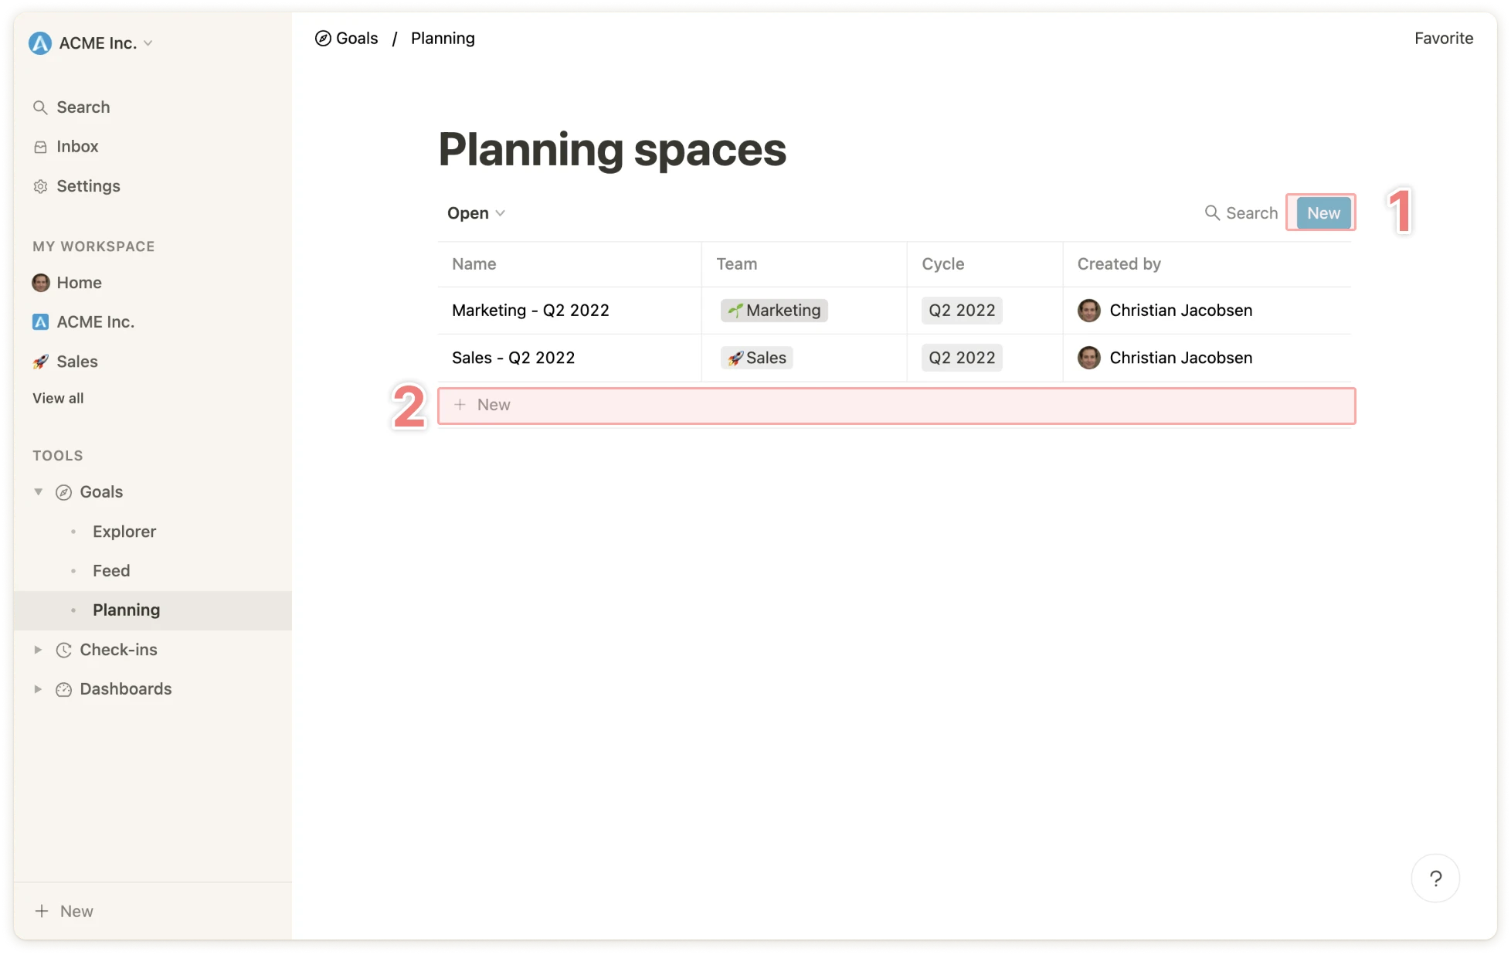This screenshot has width=1511, height=955.
Task: Expand the Check-ins section
Action: pos(38,650)
